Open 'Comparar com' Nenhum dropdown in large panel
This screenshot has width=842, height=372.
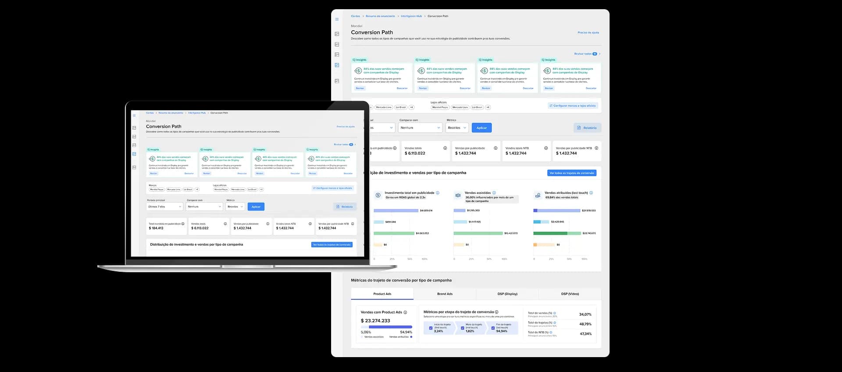pyautogui.click(x=420, y=128)
